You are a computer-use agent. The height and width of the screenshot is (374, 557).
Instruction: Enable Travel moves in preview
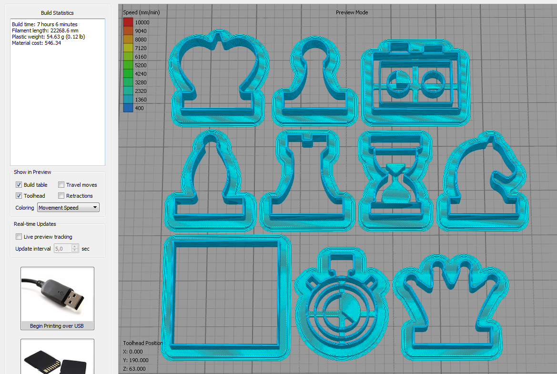pos(61,185)
